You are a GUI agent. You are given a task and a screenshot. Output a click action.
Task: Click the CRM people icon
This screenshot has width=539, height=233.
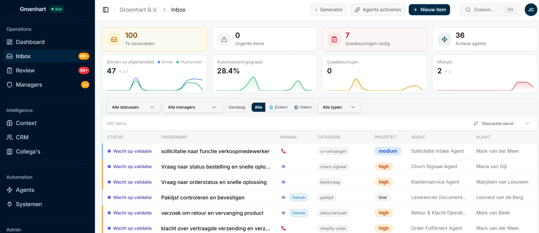click(x=9, y=137)
